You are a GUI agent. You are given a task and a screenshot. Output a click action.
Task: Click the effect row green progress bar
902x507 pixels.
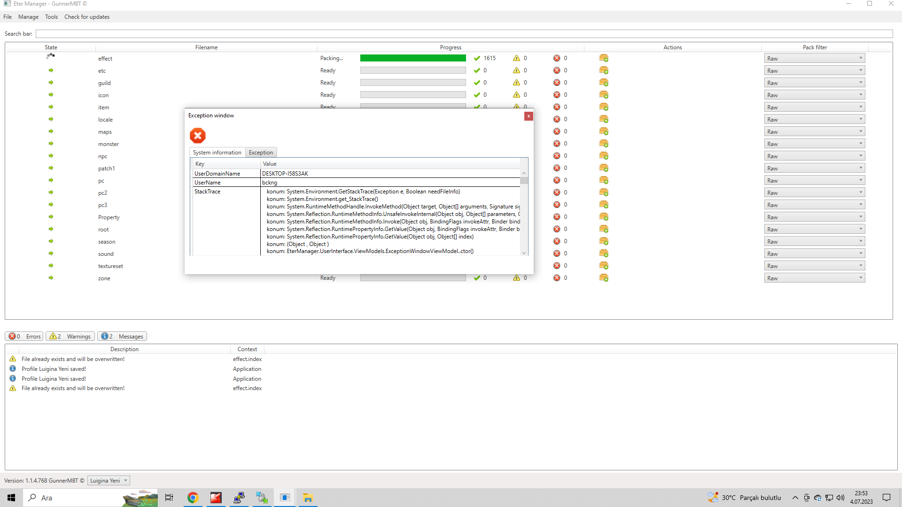point(413,58)
